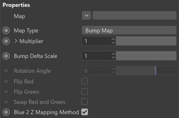Click the Rotation Angle keyframe dot
Image resolution: width=179 pixels, height=118 pixels.
pyautogui.click(x=6, y=71)
